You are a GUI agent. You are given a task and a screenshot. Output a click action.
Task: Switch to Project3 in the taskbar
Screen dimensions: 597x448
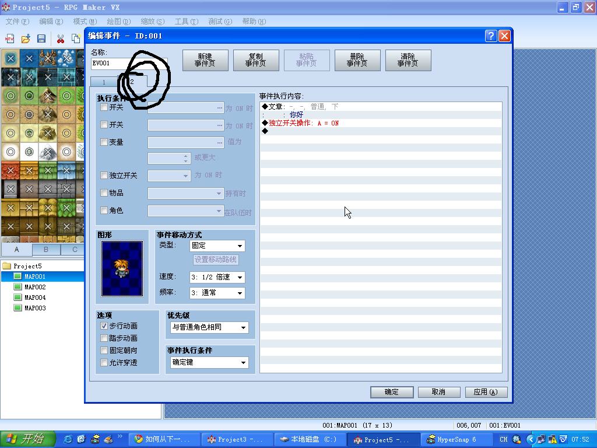click(237, 439)
